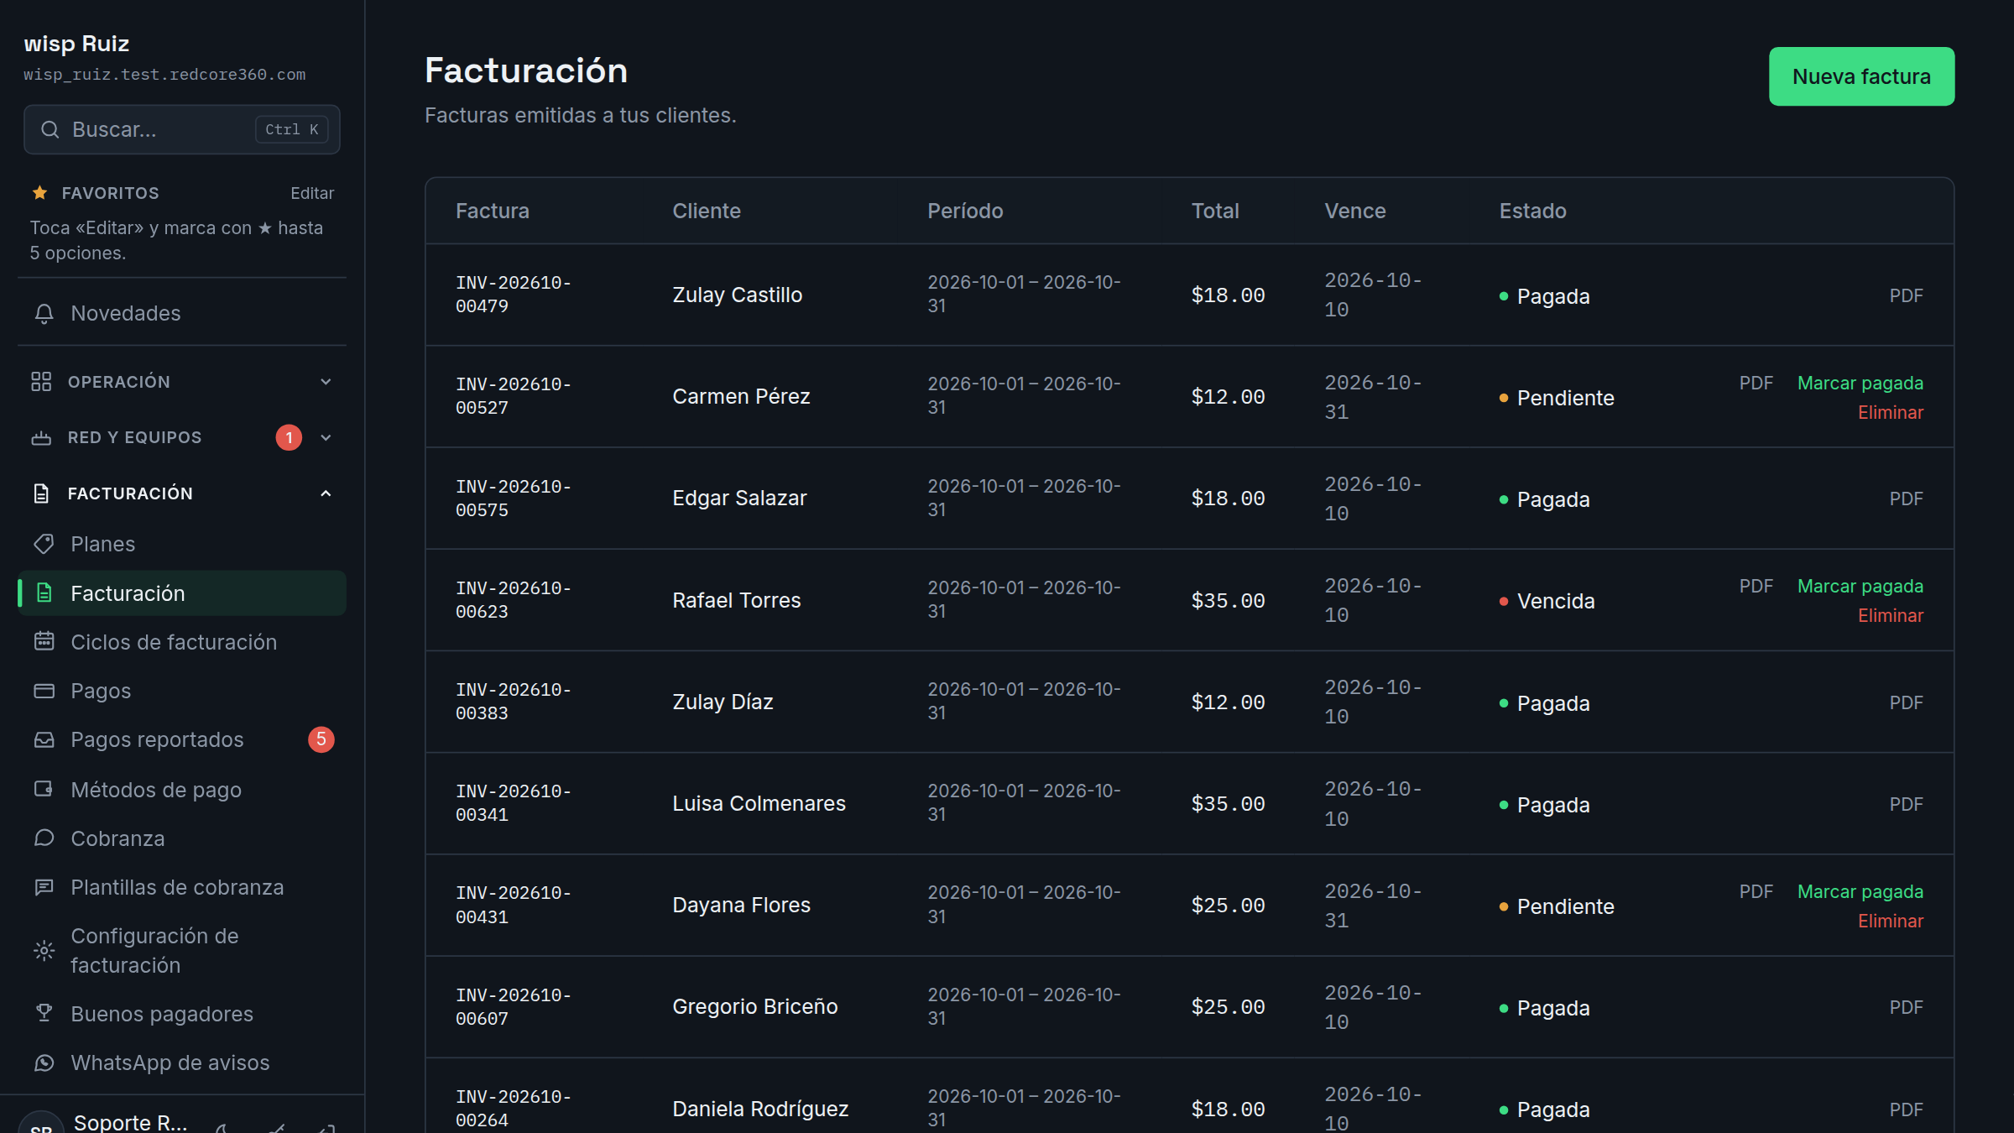Click the red 5 badge on Pagos reportados
This screenshot has width=2014, height=1133.
click(x=321, y=739)
